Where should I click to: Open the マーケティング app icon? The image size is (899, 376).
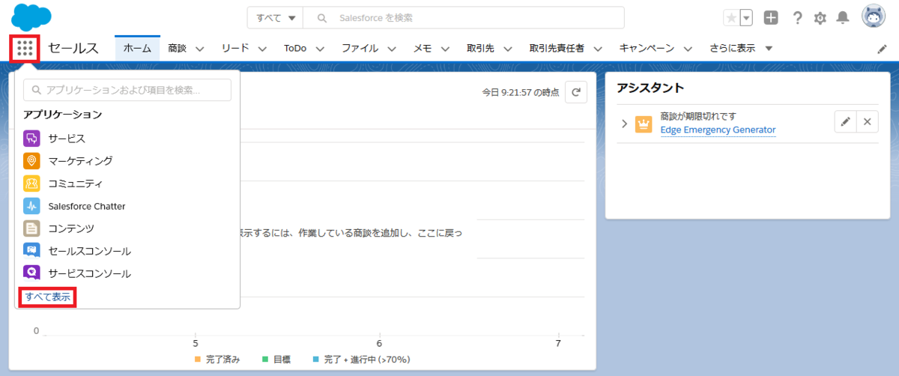pyautogui.click(x=31, y=161)
